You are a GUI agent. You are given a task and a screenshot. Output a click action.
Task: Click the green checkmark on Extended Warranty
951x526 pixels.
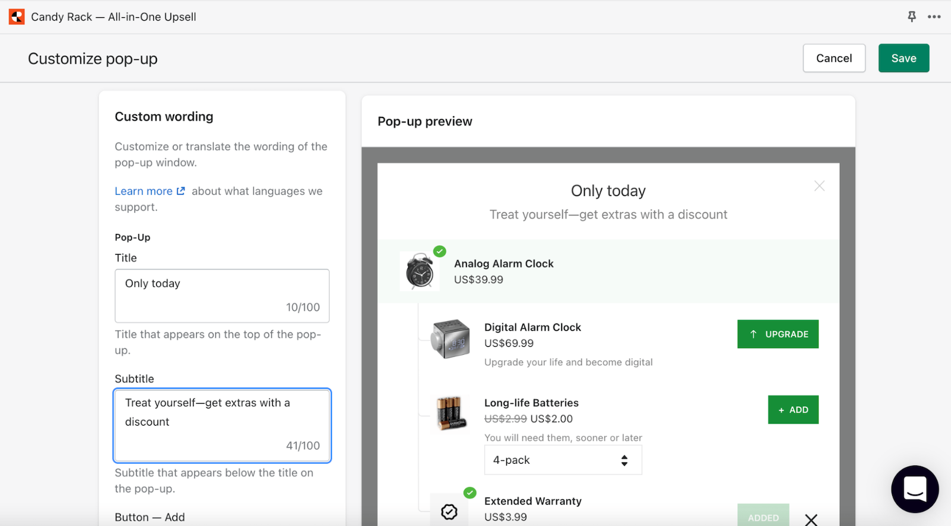pos(470,493)
